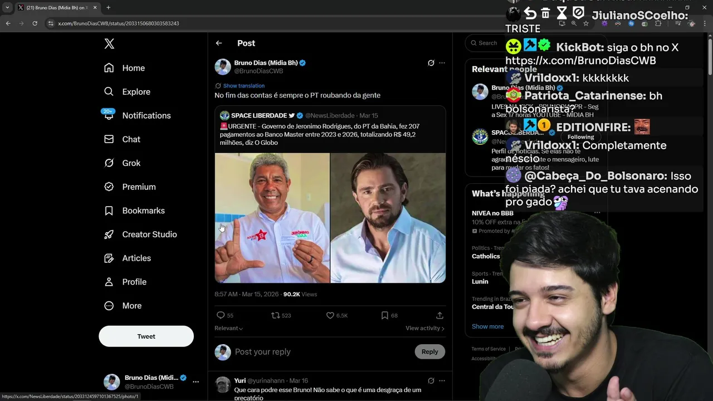
Task: Expand the Relevant replies sort dropdown
Action: 228,328
